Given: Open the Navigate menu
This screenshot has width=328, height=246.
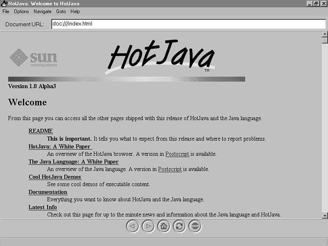Looking at the screenshot, I should (x=43, y=11).
